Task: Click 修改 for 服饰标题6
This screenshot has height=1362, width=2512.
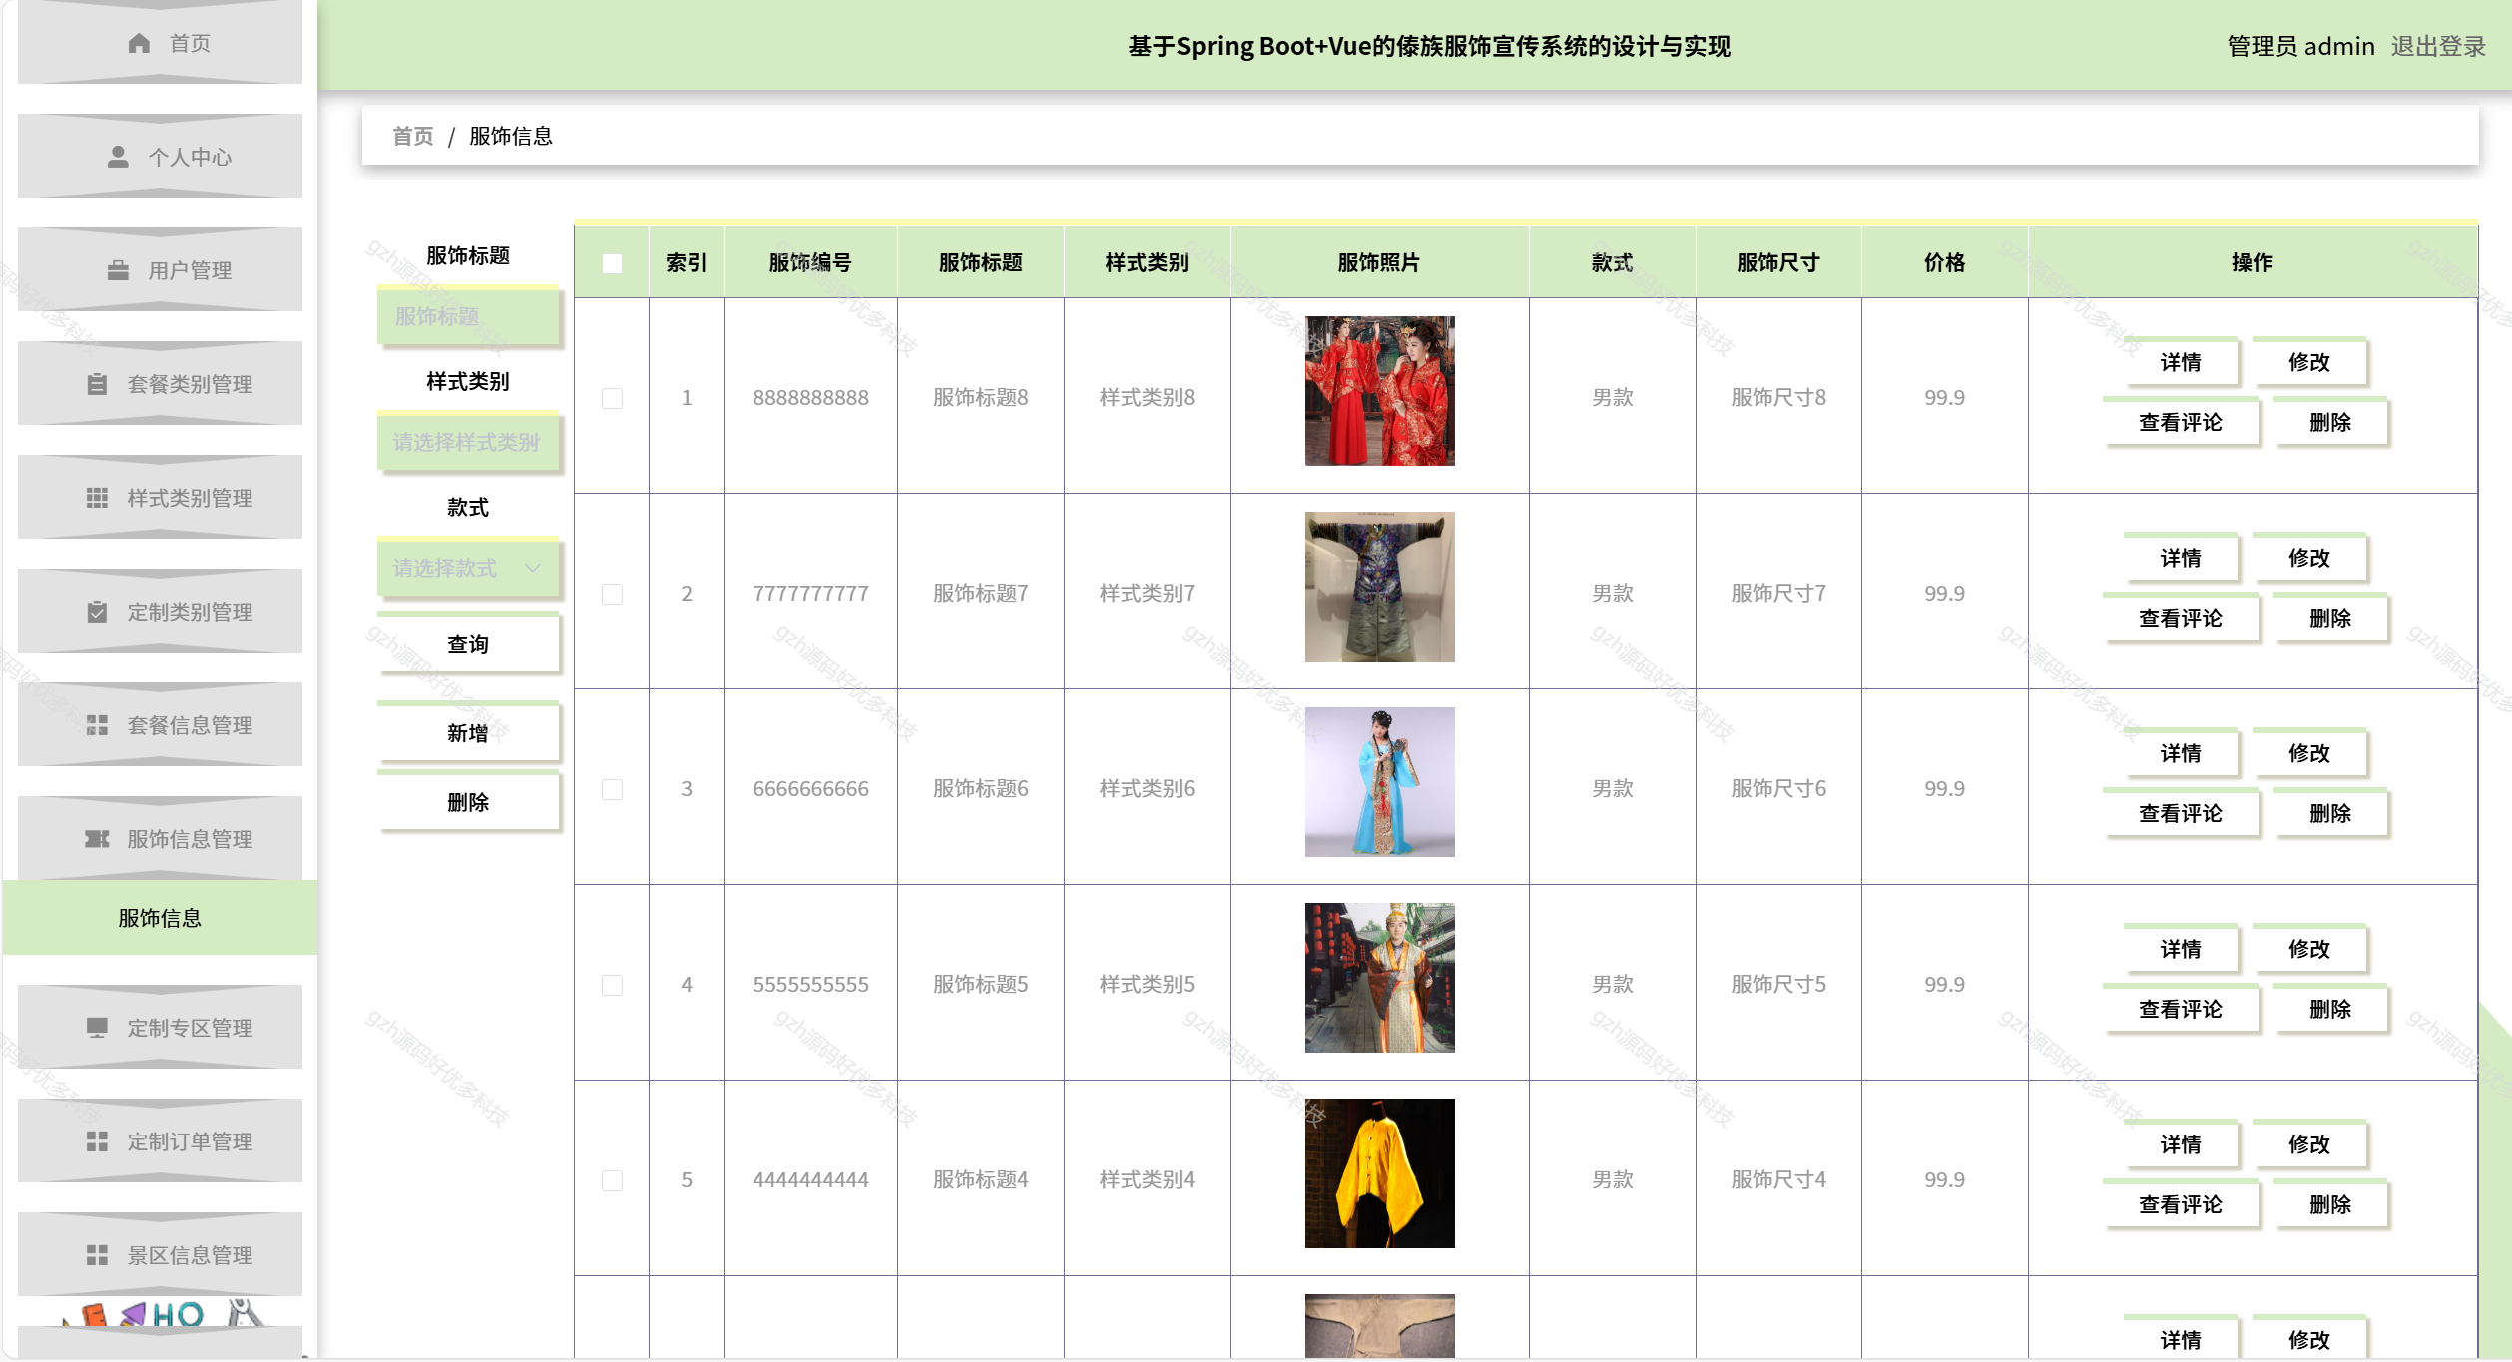Action: [2309, 753]
